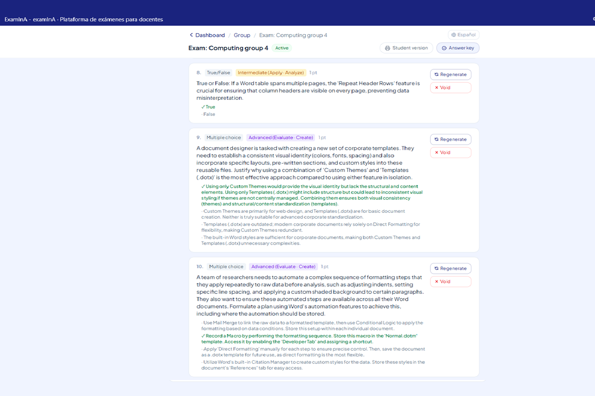Click the refresh icon in question 9 Regenerate
595x396 pixels.
point(436,139)
